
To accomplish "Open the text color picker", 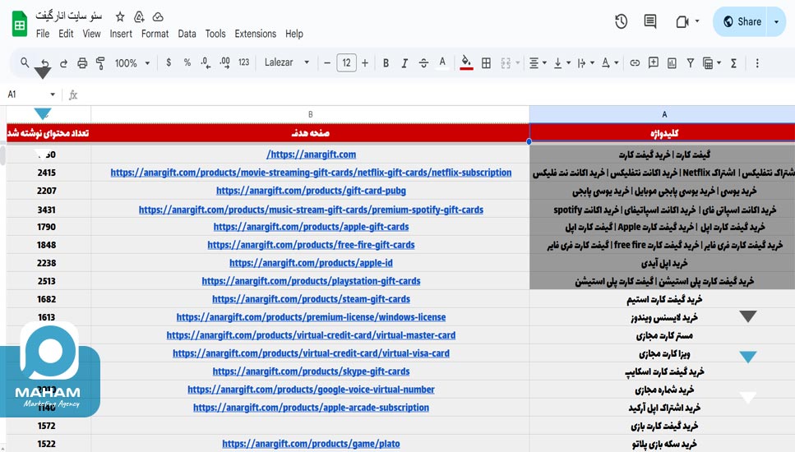I will click(x=442, y=62).
